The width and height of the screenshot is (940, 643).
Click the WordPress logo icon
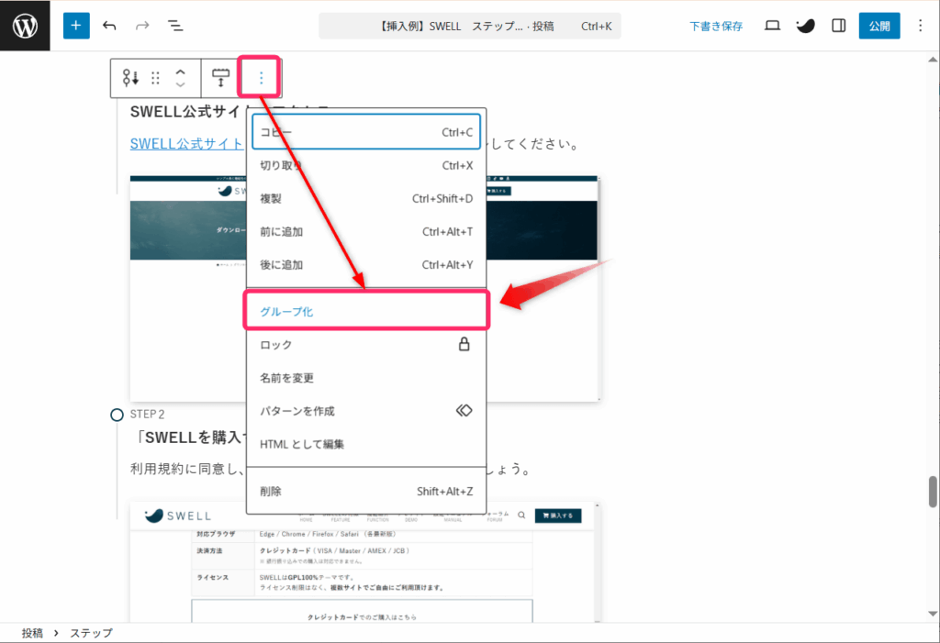25,26
